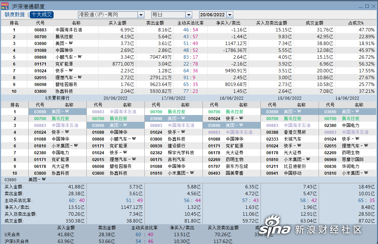The width and height of the screenshot is (378, 244).
Task: Click the 5天合共 row label
Action: click(x=12, y=234)
